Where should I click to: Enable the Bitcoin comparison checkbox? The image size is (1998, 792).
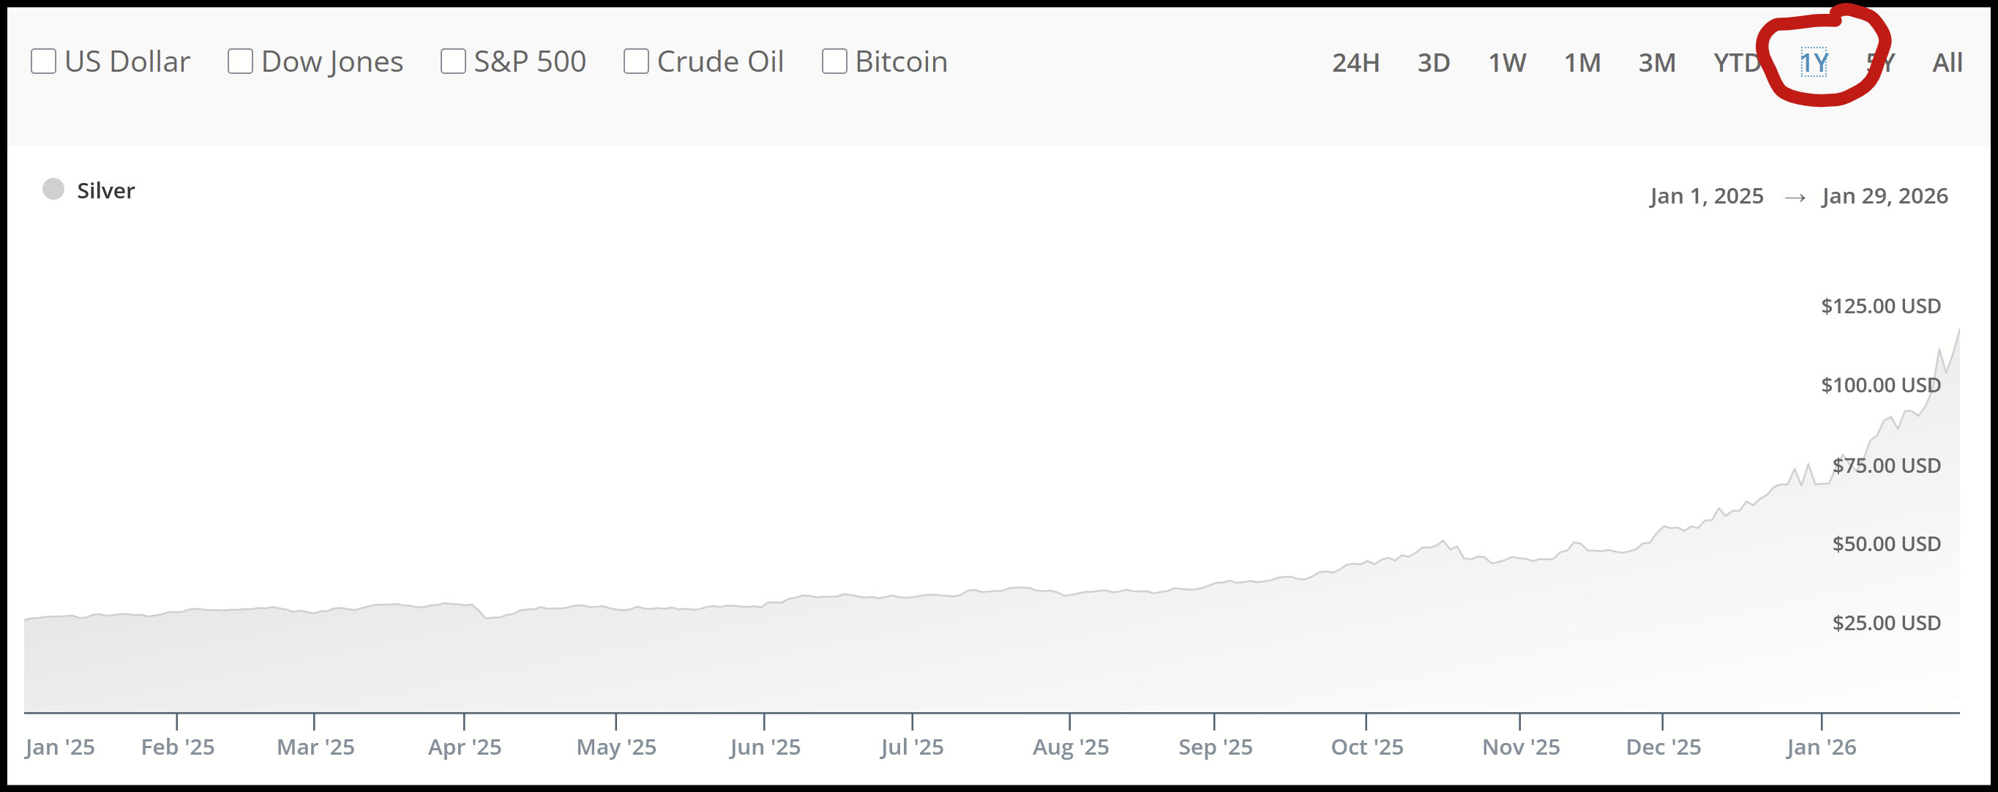(834, 61)
